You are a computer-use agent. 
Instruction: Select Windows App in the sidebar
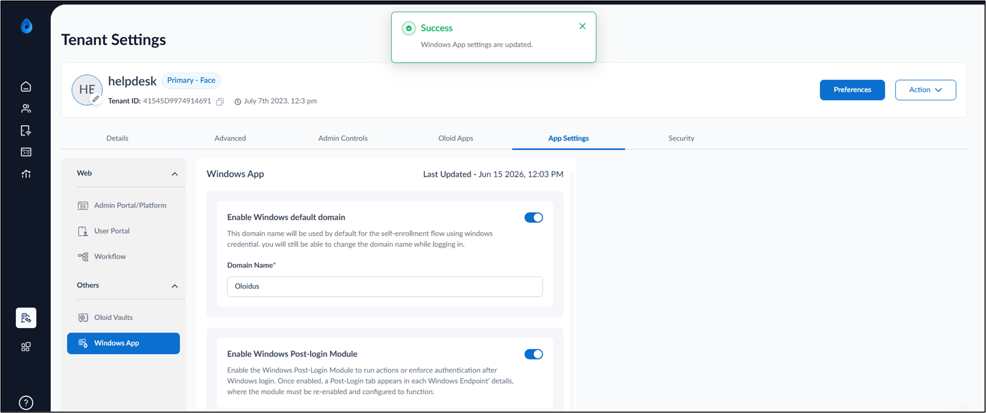pyautogui.click(x=123, y=343)
